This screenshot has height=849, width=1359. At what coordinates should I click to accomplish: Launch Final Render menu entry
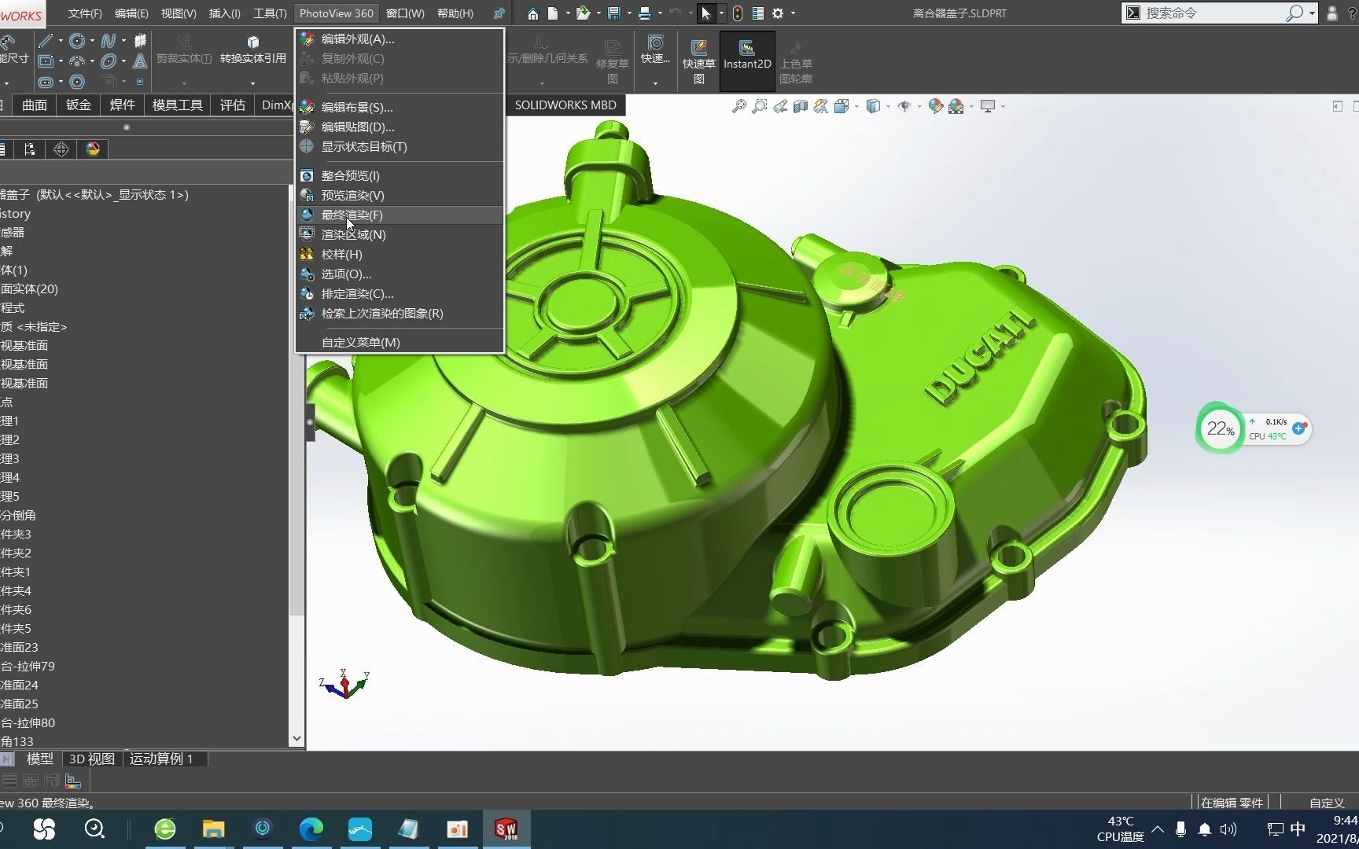click(x=399, y=215)
